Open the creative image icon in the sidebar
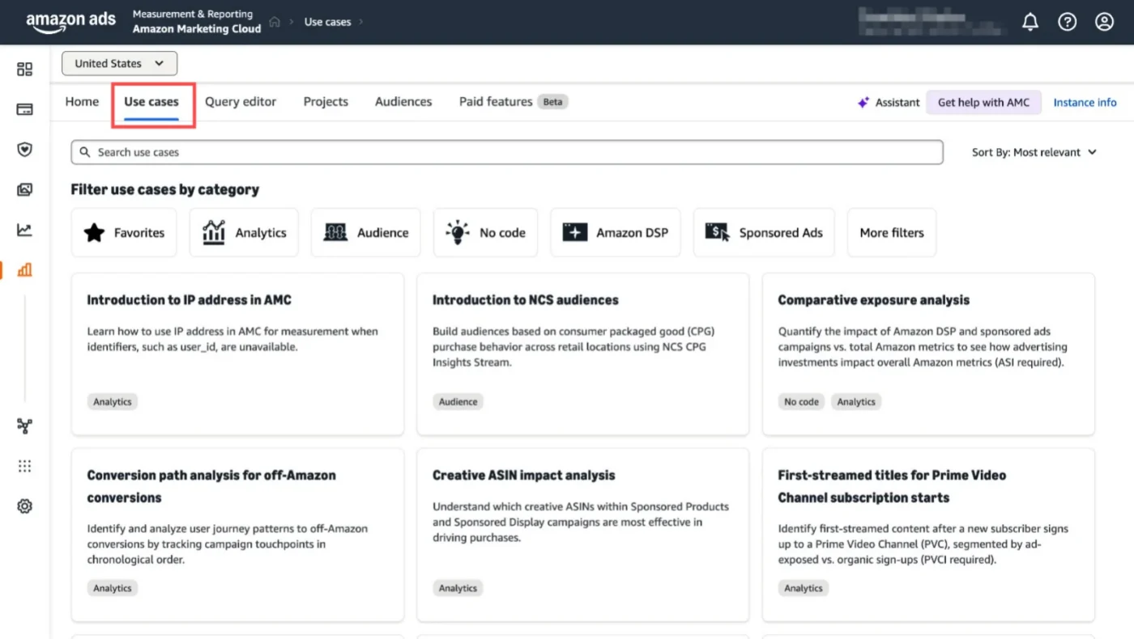This screenshot has height=639, width=1134. pos(24,189)
